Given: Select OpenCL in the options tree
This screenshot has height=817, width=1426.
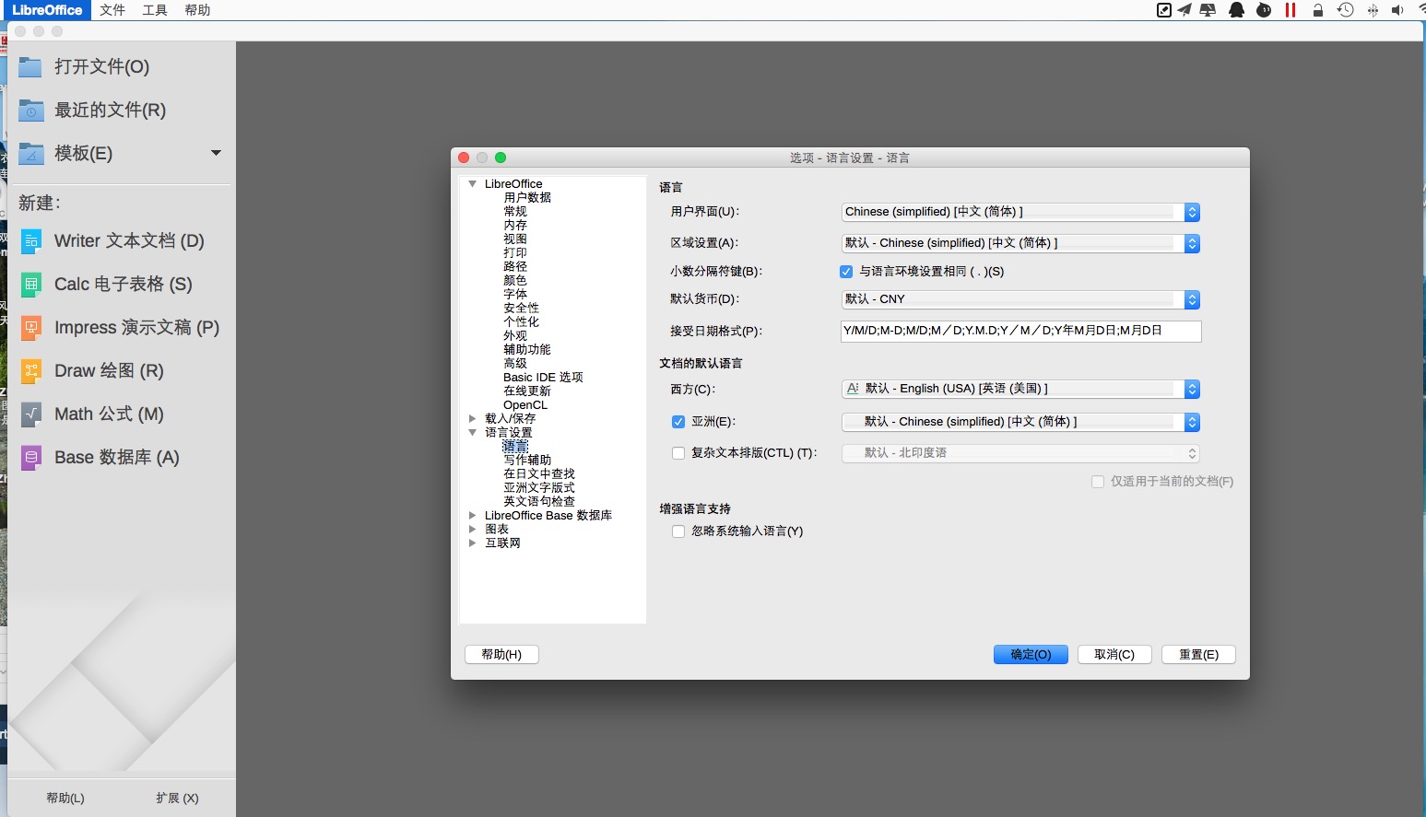Looking at the screenshot, I should pos(525,405).
